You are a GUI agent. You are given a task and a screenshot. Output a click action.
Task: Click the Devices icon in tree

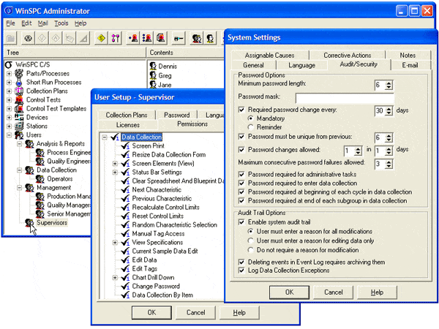(x=19, y=117)
